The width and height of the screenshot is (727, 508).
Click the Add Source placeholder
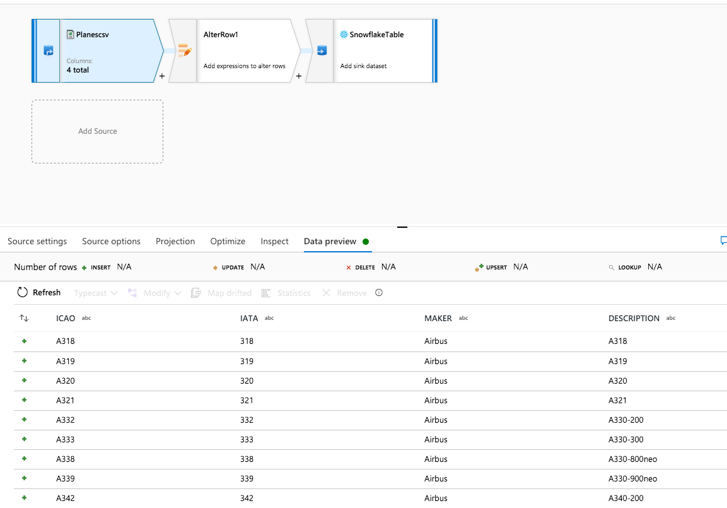point(97,131)
